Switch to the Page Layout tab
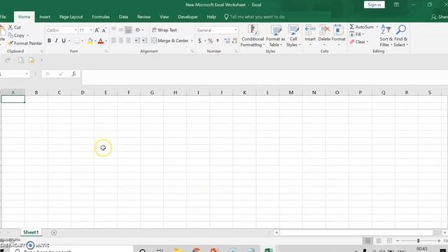This screenshot has width=448, height=252. [71, 17]
